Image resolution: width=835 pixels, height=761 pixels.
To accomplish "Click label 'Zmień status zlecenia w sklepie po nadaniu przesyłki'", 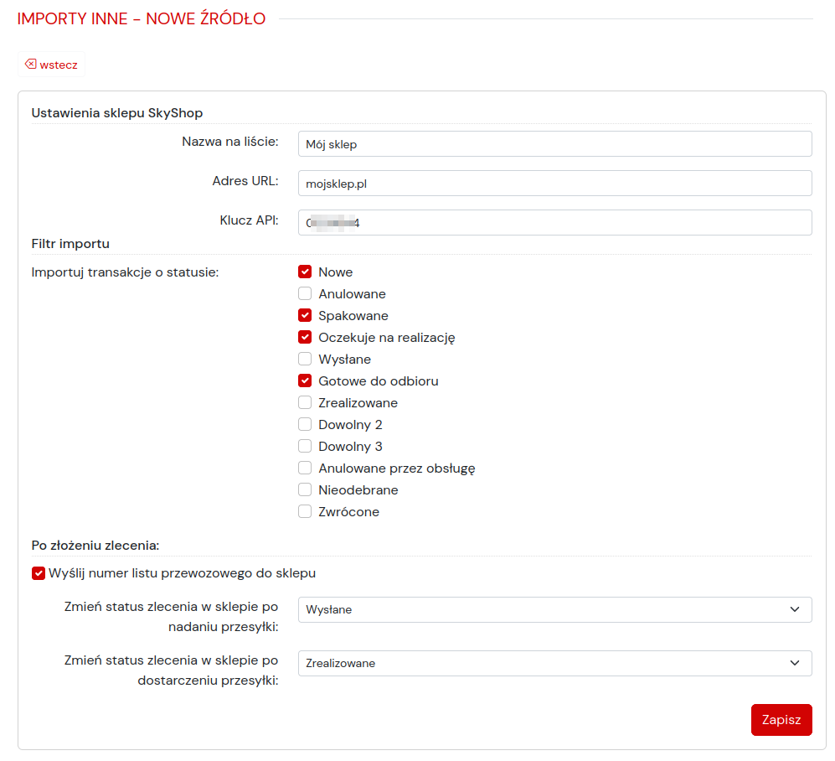I will tap(171, 617).
